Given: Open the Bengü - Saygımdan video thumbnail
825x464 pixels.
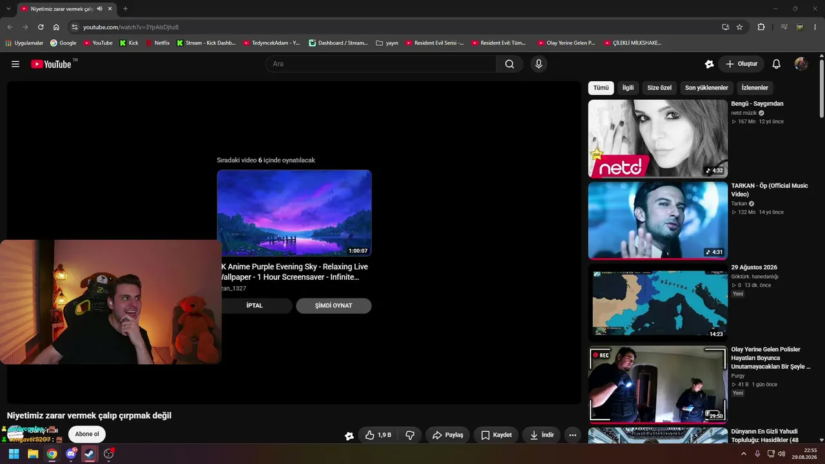Looking at the screenshot, I should [658, 139].
